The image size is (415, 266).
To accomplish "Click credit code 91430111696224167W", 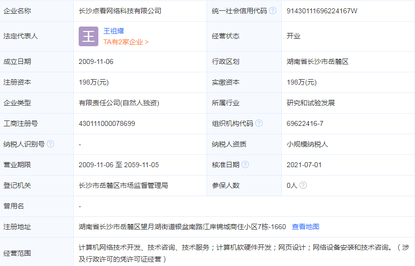I will (322, 10).
